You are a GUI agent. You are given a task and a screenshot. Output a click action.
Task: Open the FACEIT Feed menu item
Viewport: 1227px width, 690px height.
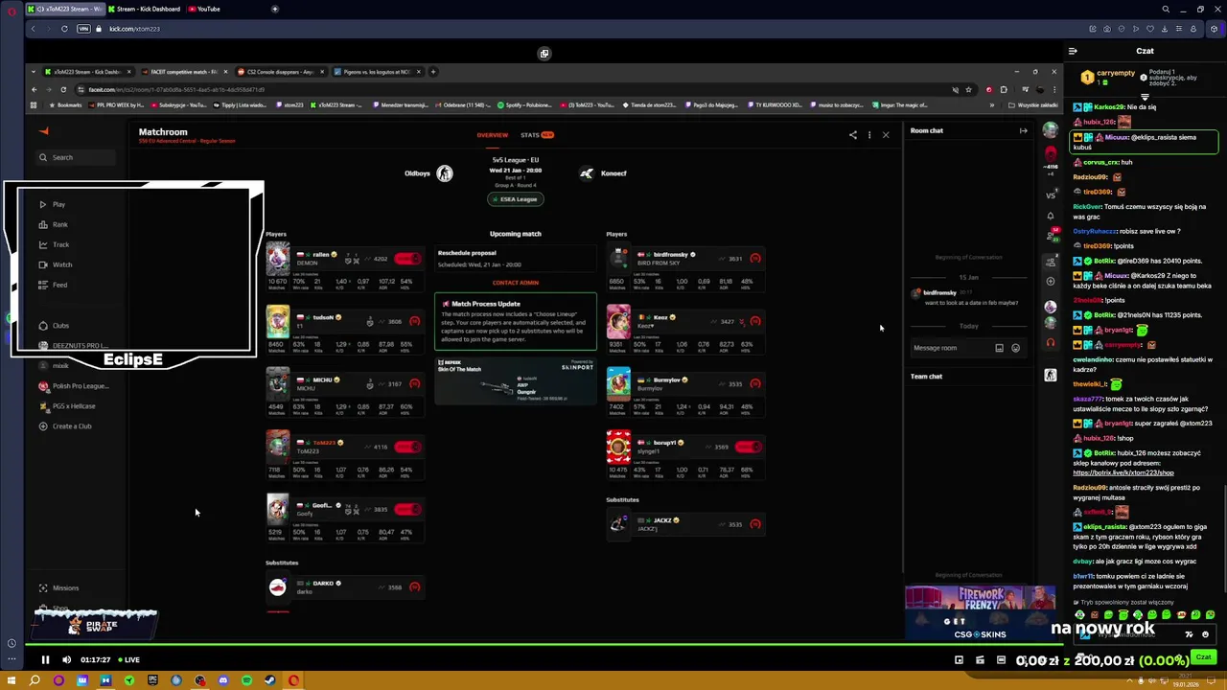pyautogui.click(x=54, y=285)
